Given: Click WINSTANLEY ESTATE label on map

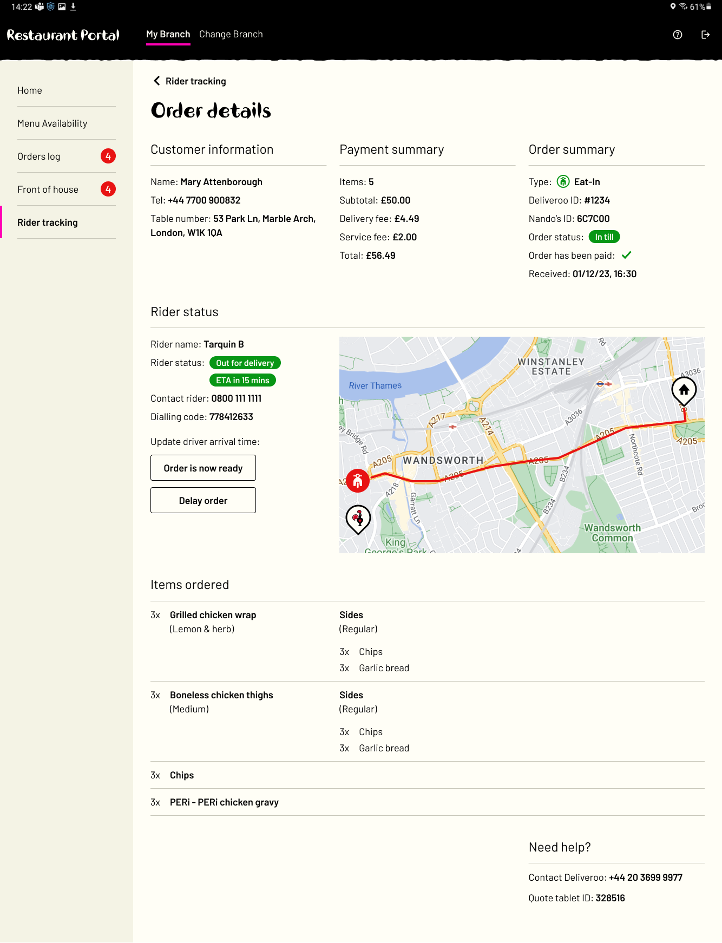Looking at the screenshot, I should point(551,366).
